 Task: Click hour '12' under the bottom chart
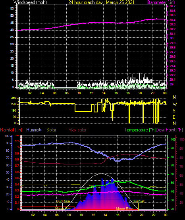tap(93, 215)
